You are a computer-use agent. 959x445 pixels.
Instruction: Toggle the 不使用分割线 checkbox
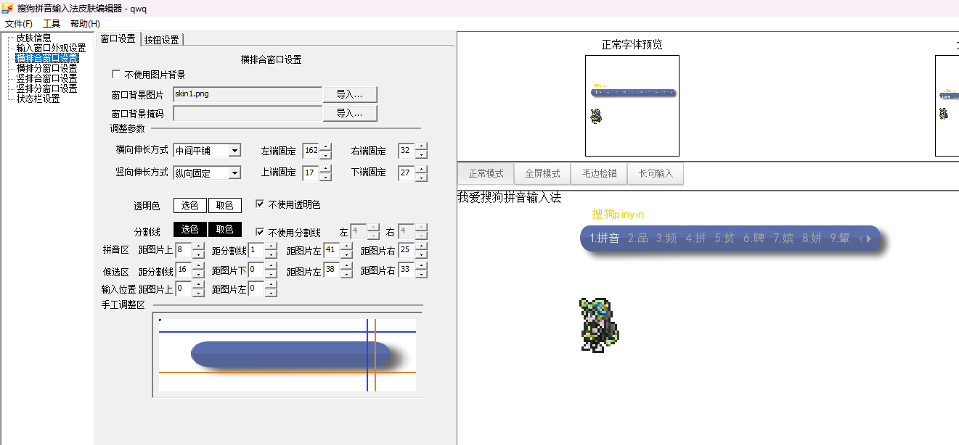click(261, 232)
